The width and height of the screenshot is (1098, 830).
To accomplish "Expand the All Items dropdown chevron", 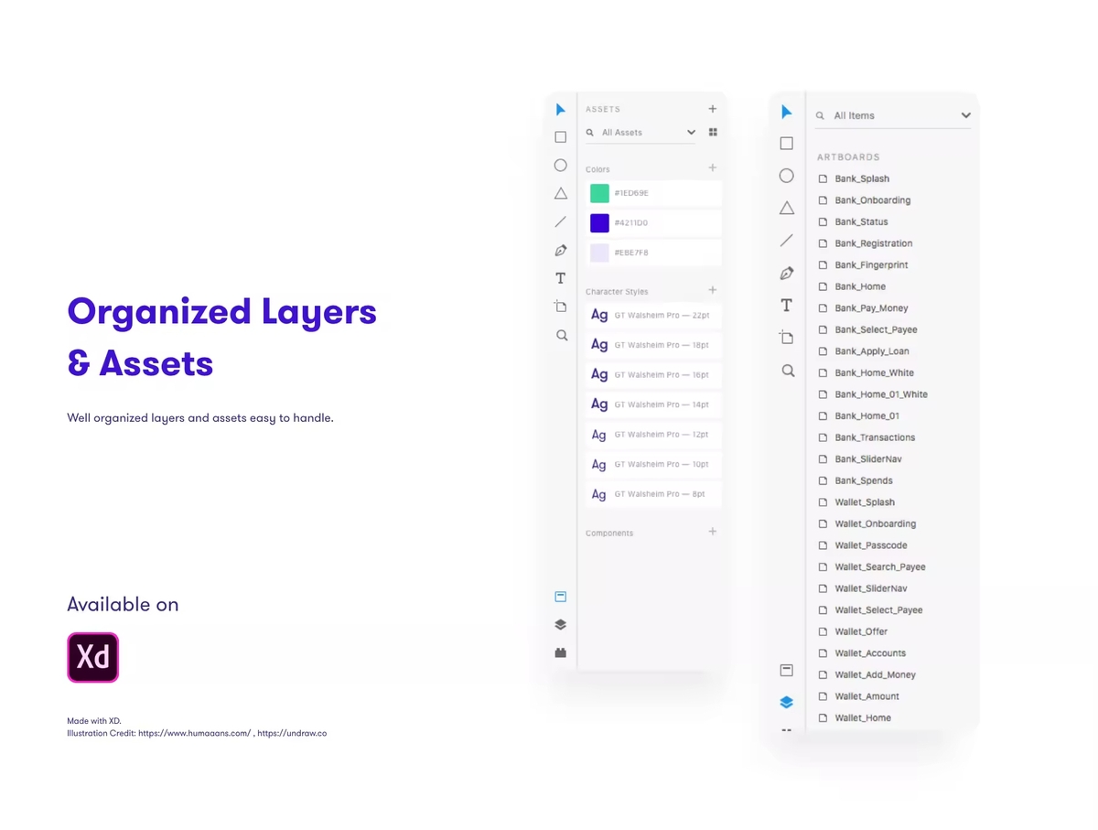I will (965, 115).
